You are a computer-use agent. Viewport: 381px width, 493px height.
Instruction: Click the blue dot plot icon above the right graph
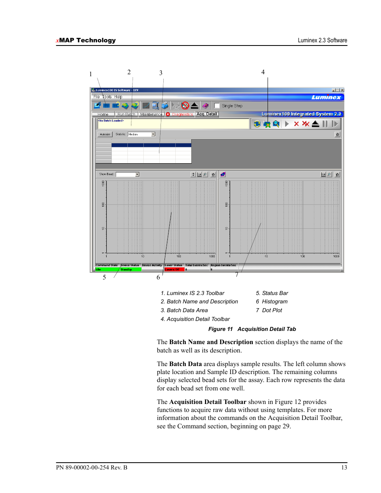pyautogui.click(x=223, y=174)
